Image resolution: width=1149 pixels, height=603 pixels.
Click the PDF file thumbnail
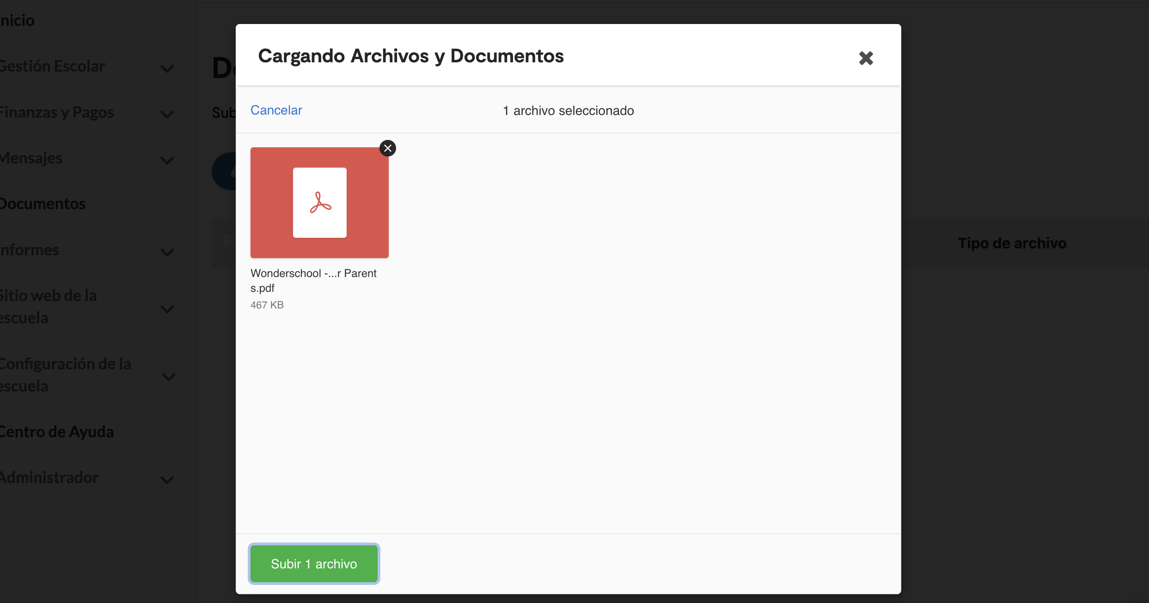coord(319,203)
